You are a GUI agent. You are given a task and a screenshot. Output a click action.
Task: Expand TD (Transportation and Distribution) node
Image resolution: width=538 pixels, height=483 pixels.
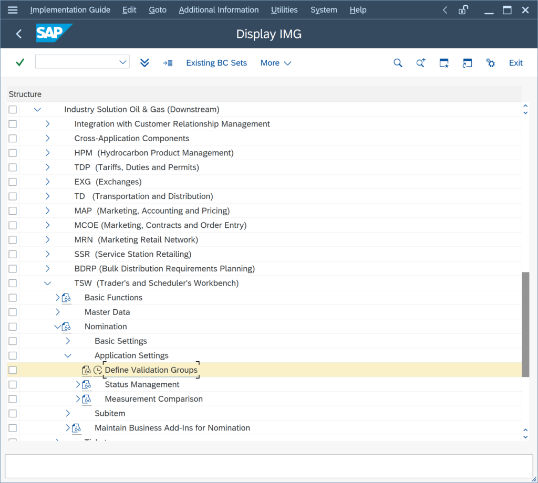coord(48,196)
